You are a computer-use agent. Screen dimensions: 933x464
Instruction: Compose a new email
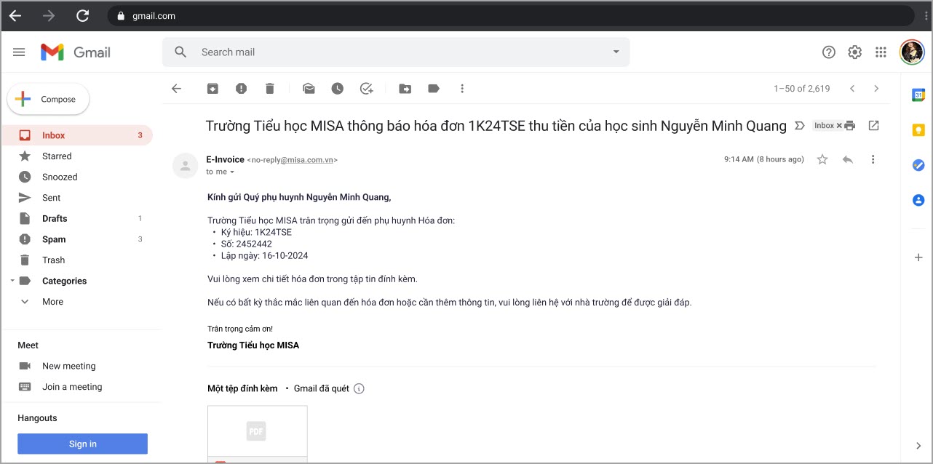48,100
